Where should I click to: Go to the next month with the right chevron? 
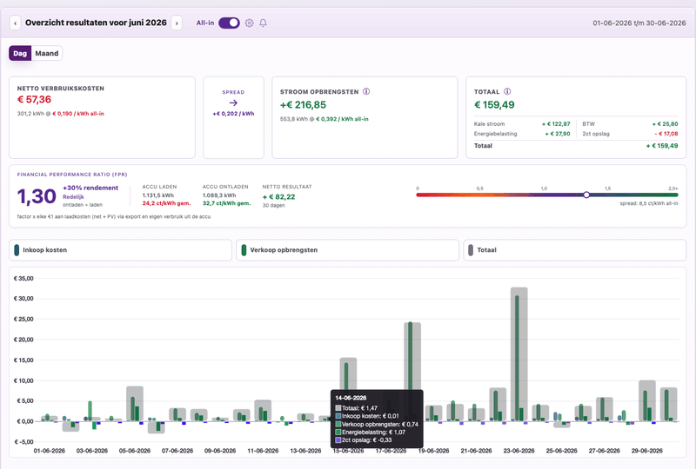pyautogui.click(x=177, y=23)
